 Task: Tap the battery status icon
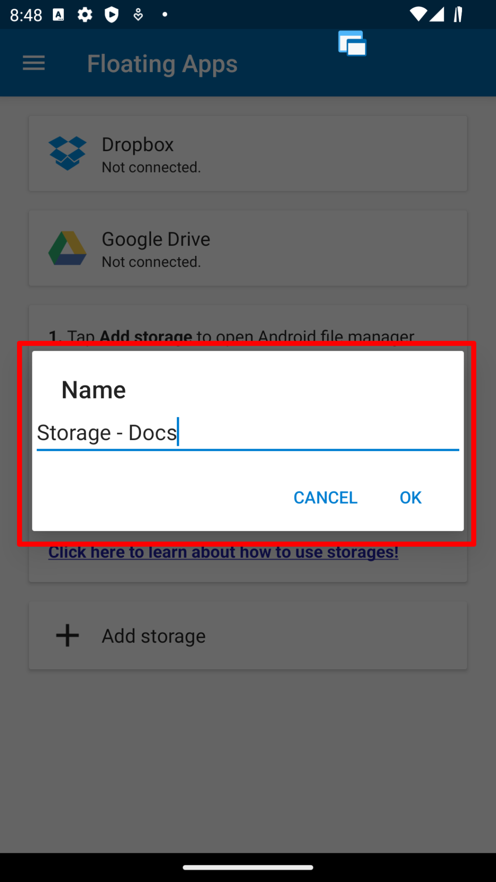(458, 15)
